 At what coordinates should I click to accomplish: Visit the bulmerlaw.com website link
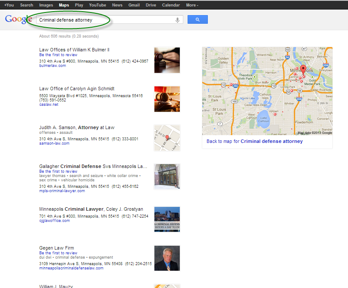pyautogui.click(x=53, y=66)
